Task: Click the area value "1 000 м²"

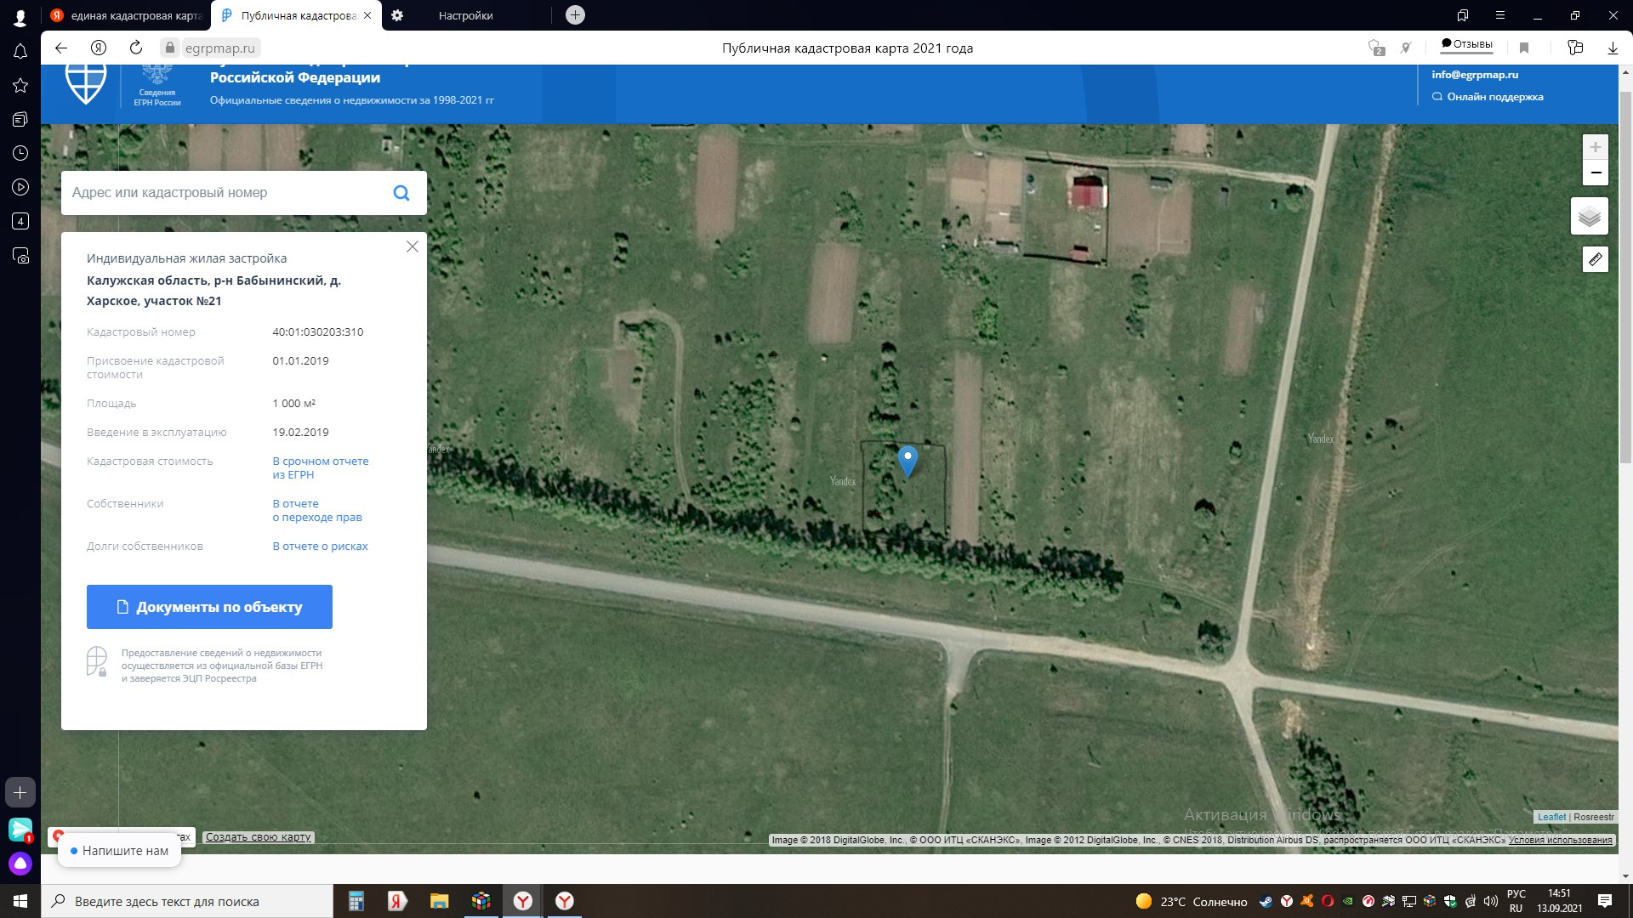Action: [294, 404]
